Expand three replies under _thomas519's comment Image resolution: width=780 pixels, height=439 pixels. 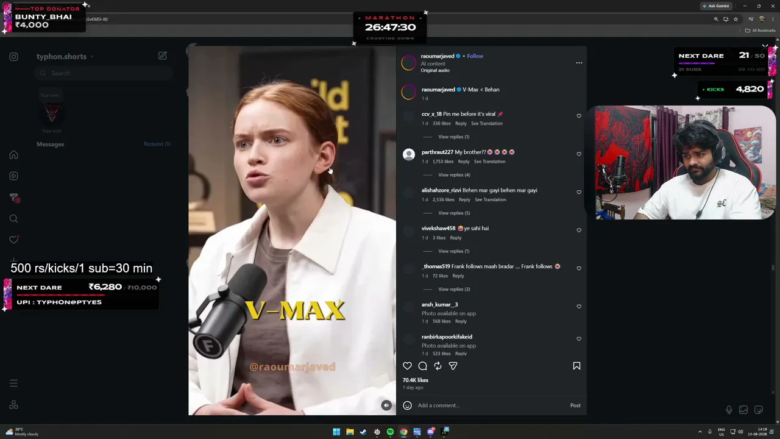pos(454,289)
